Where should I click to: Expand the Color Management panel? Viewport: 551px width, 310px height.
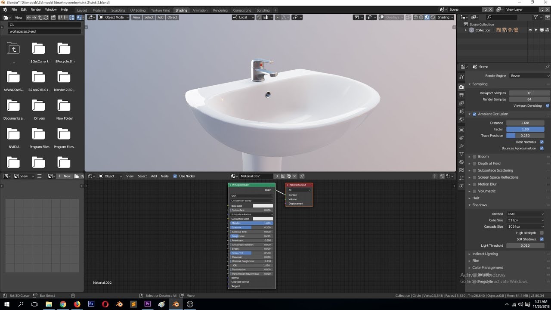pos(487,268)
